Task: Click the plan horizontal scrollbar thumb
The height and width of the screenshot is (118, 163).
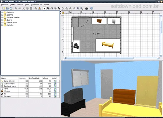Action: pos(100,58)
